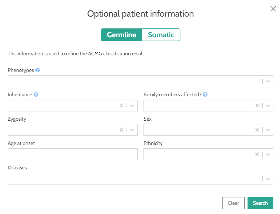Click the Phenotypes help question-mark icon
Viewport: 280px width, 214px height.
[x=38, y=70]
